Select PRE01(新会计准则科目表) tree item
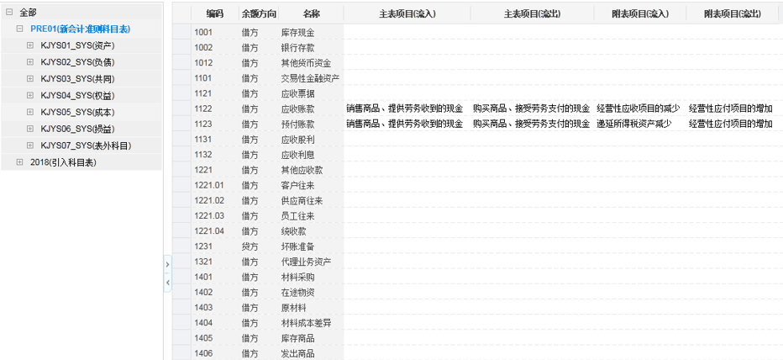The width and height of the screenshot is (783, 360). point(81,29)
